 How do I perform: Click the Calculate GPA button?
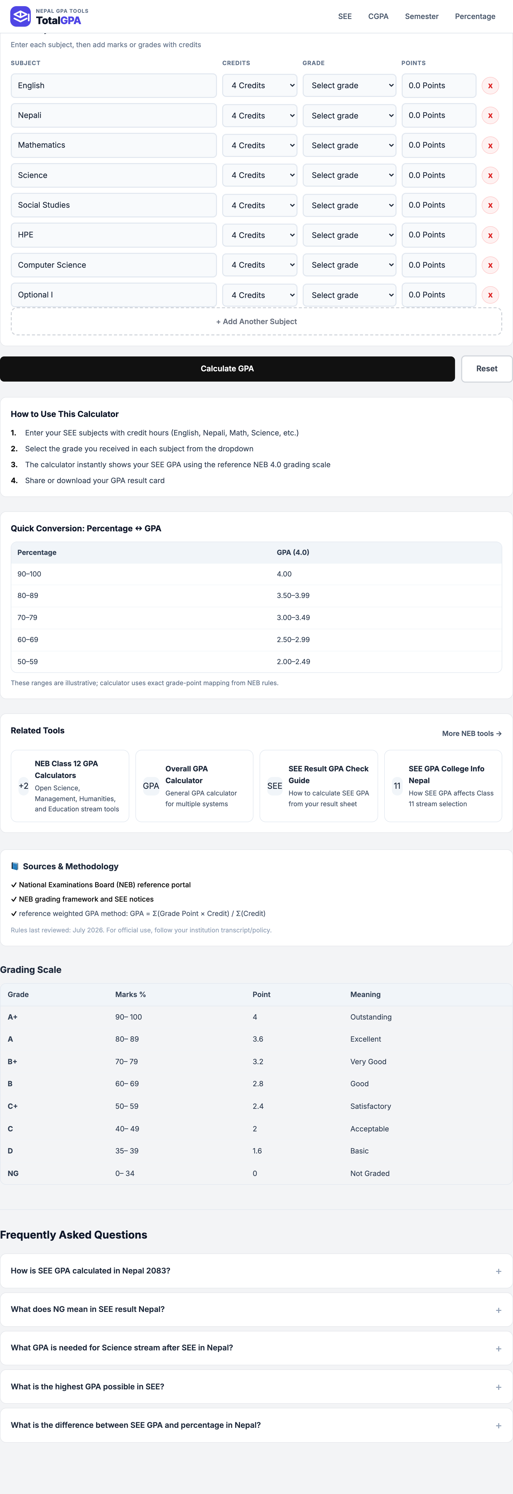(x=228, y=369)
